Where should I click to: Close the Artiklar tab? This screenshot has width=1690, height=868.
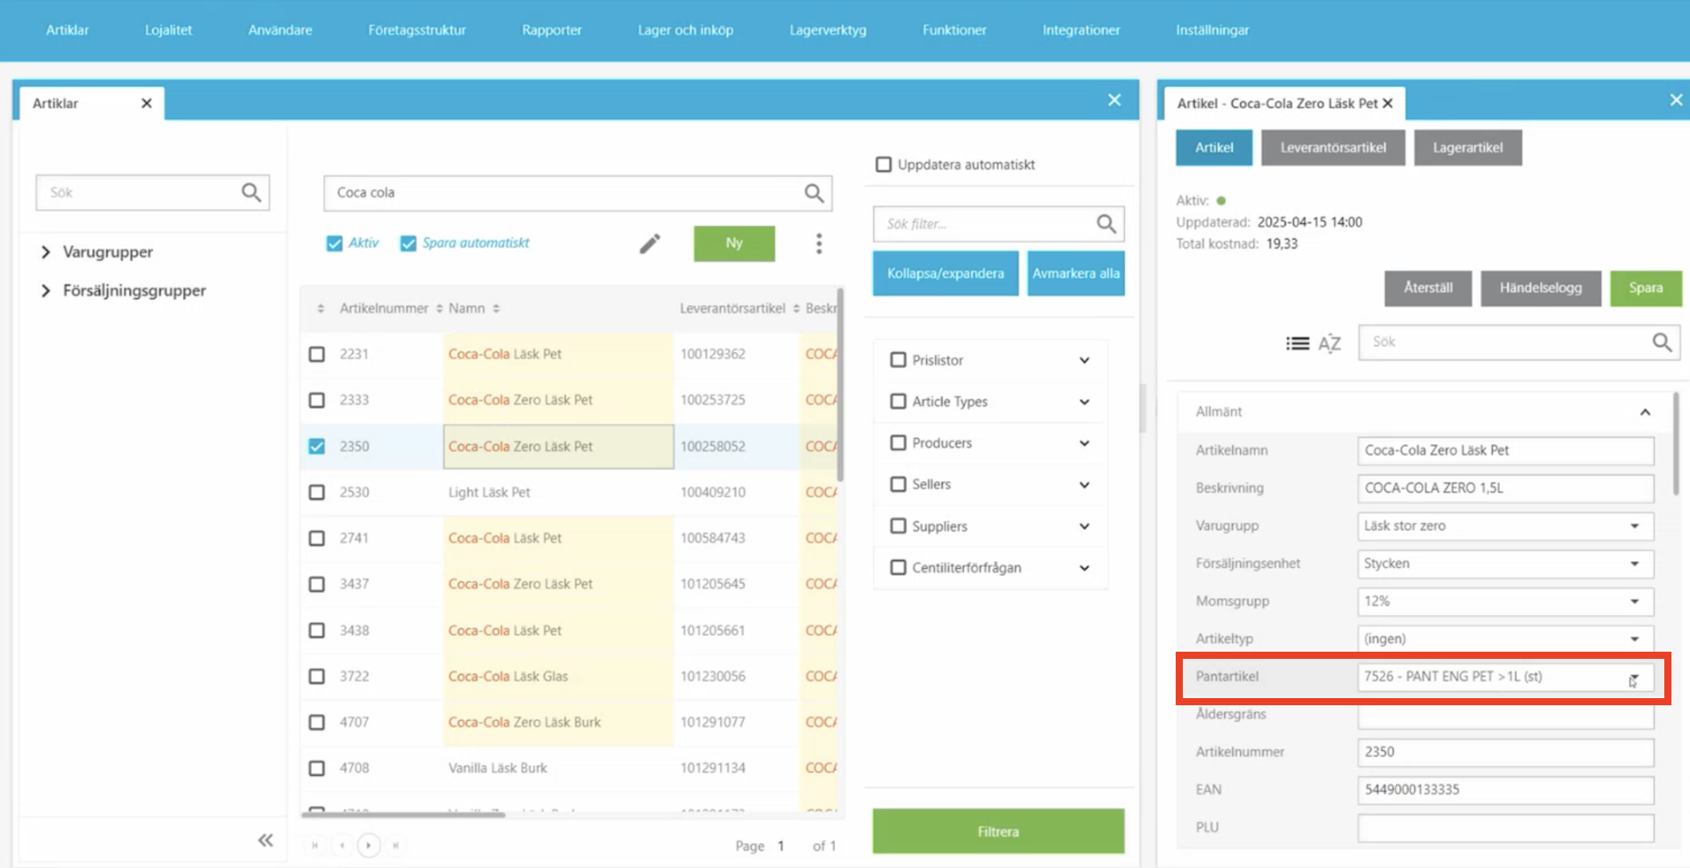click(x=146, y=103)
